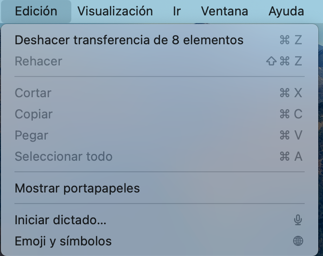
Task: Choose Cortar from the Edición menu
Action: coord(160,93)
